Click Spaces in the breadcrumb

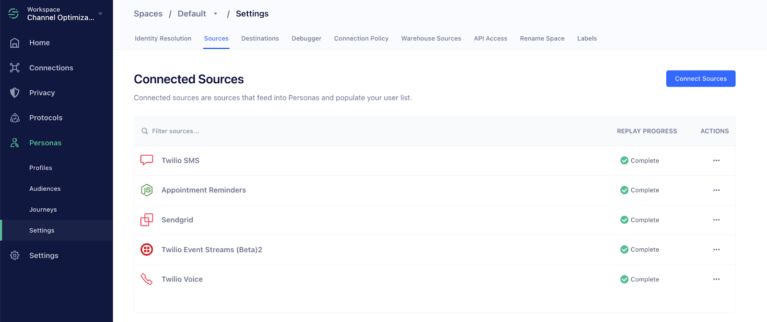(x=148, y=14)
